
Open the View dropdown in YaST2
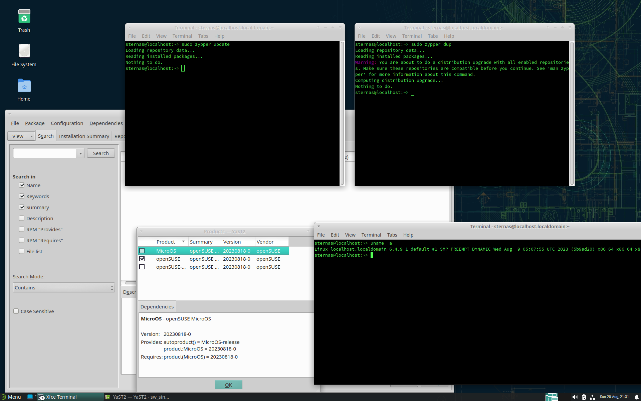[21, 136]
